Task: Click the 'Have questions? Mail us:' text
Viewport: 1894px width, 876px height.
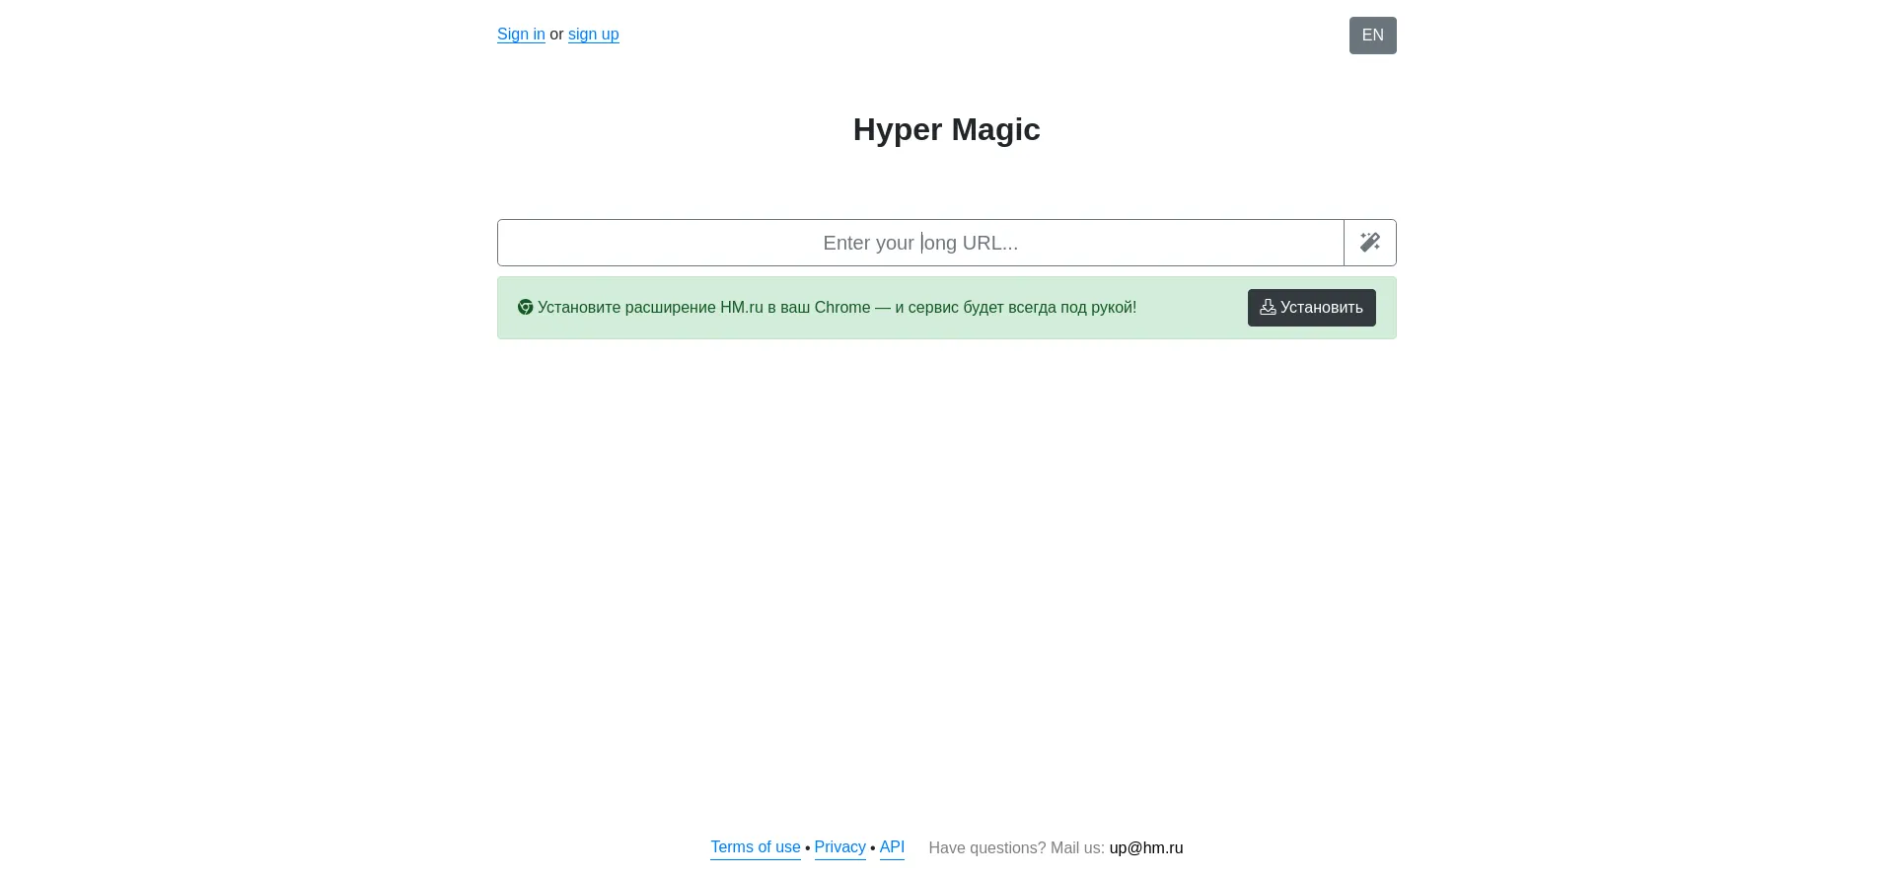Action: 1016,848
